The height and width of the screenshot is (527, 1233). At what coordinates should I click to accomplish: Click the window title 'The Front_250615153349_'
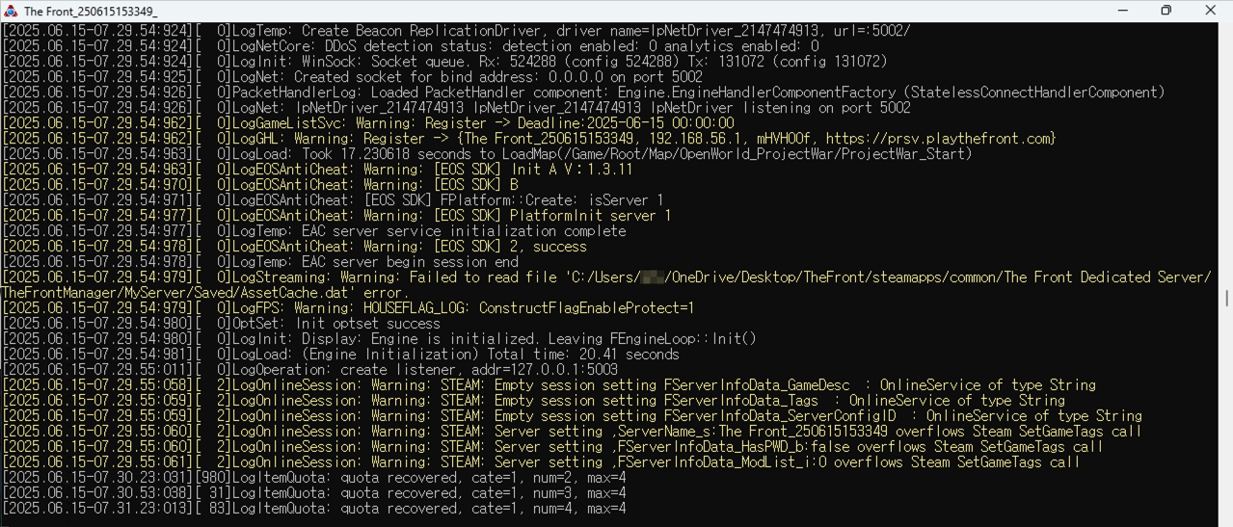91,11
